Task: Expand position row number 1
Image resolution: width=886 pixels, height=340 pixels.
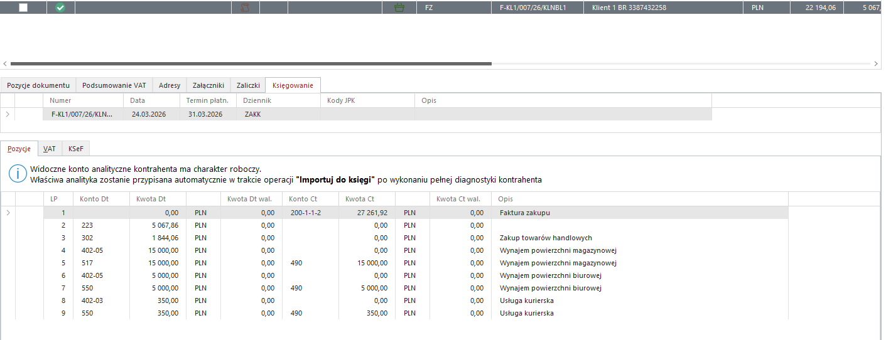Action: [8, 213]
